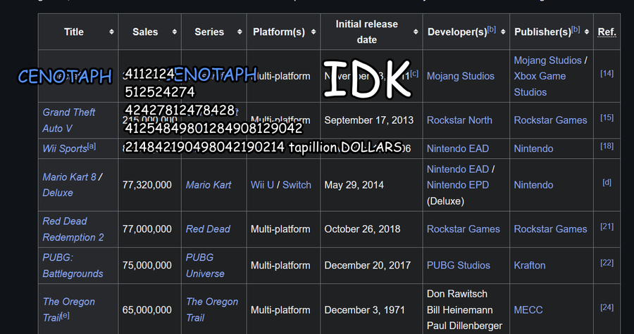Click the Ref. column header abbreviation
Image resolution: width=634 pixels, height=334 pixels.
coord(607,32)
